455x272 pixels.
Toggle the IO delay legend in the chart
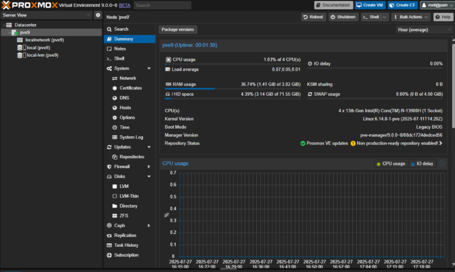(422, 164)
